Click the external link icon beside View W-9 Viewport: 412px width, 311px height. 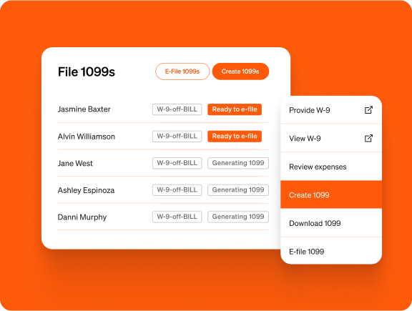click(368, 138)
